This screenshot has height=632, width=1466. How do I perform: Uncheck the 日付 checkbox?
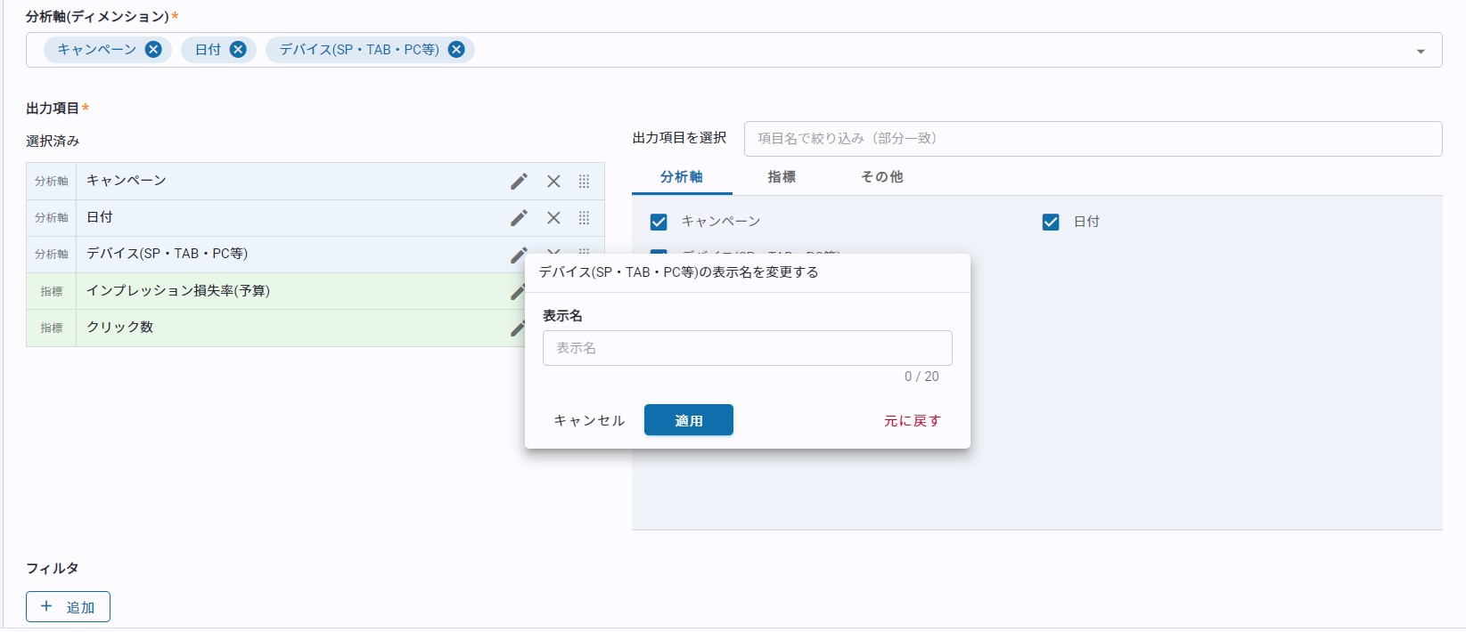(x=1051, y=222)
